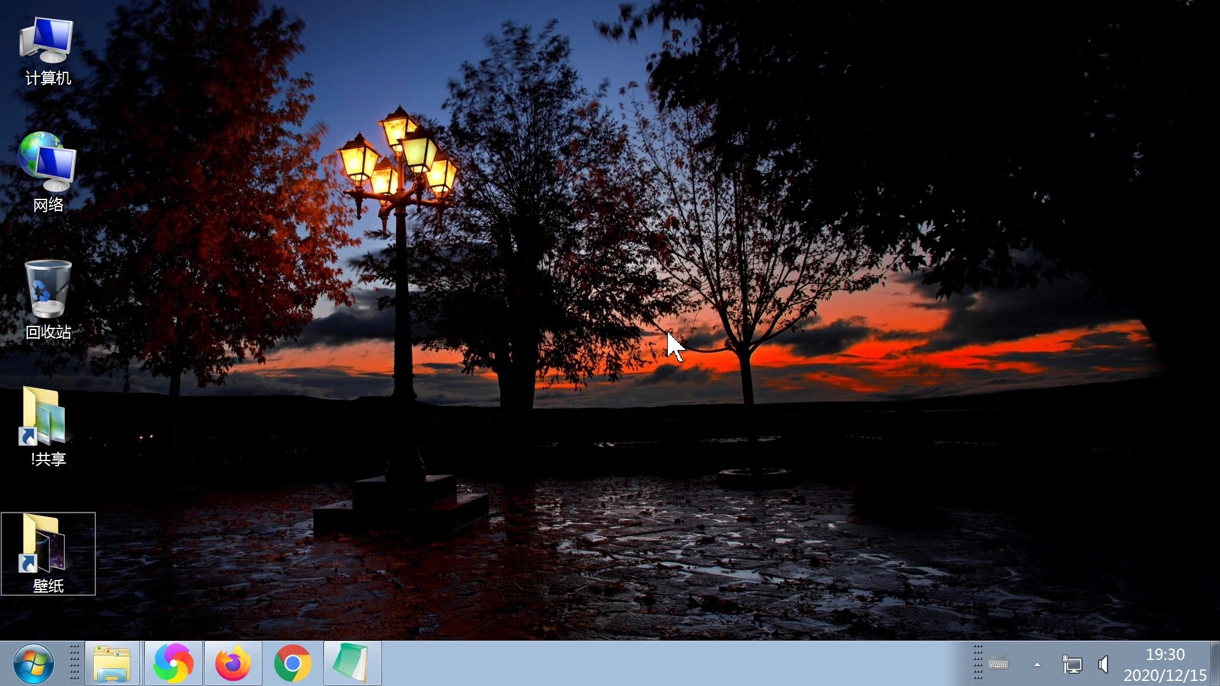Image resolution: width=1220 pixels, height=686 pixels.
Task: Launch Windows Explorer from taskbar
Action: click(x=112, y=664)
